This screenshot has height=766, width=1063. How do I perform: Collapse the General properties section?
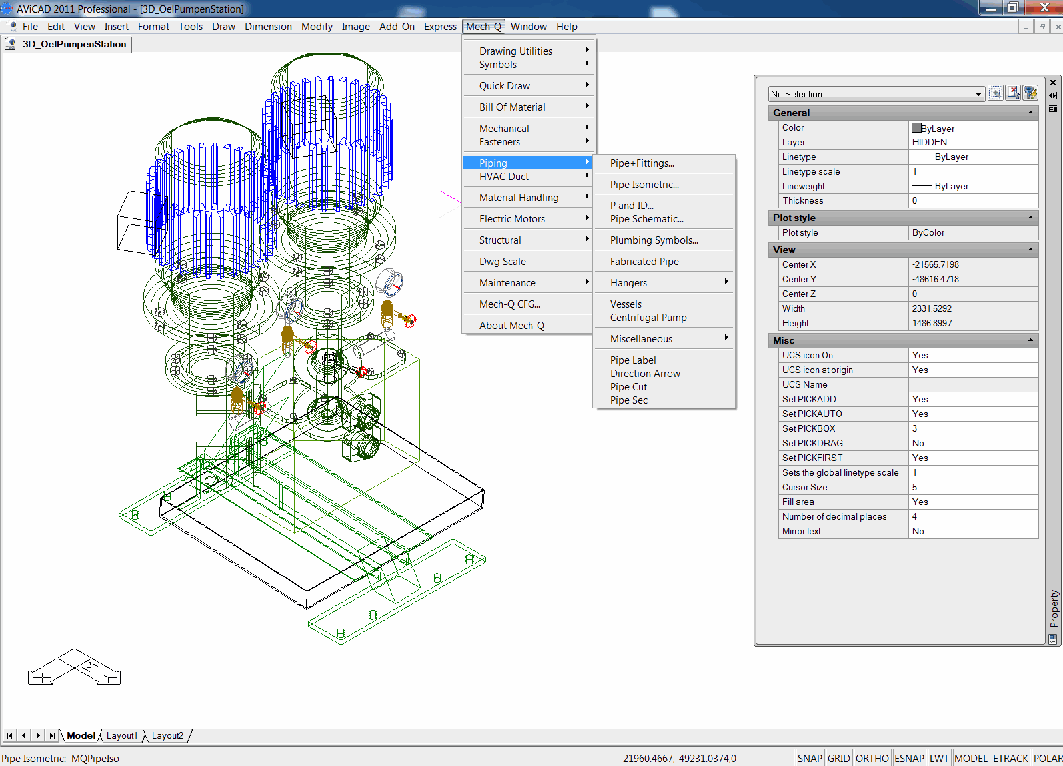click(x=1030, y=113)
